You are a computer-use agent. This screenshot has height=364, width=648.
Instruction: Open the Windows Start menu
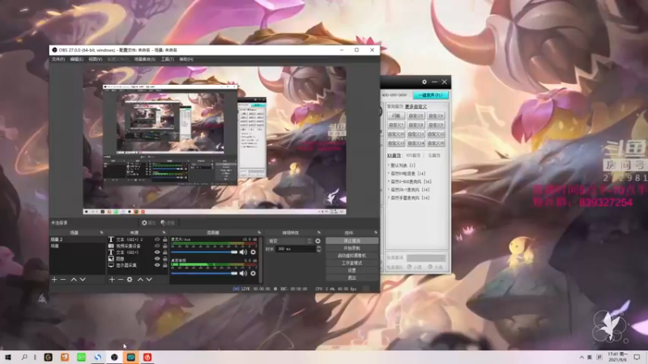[8, 357]
